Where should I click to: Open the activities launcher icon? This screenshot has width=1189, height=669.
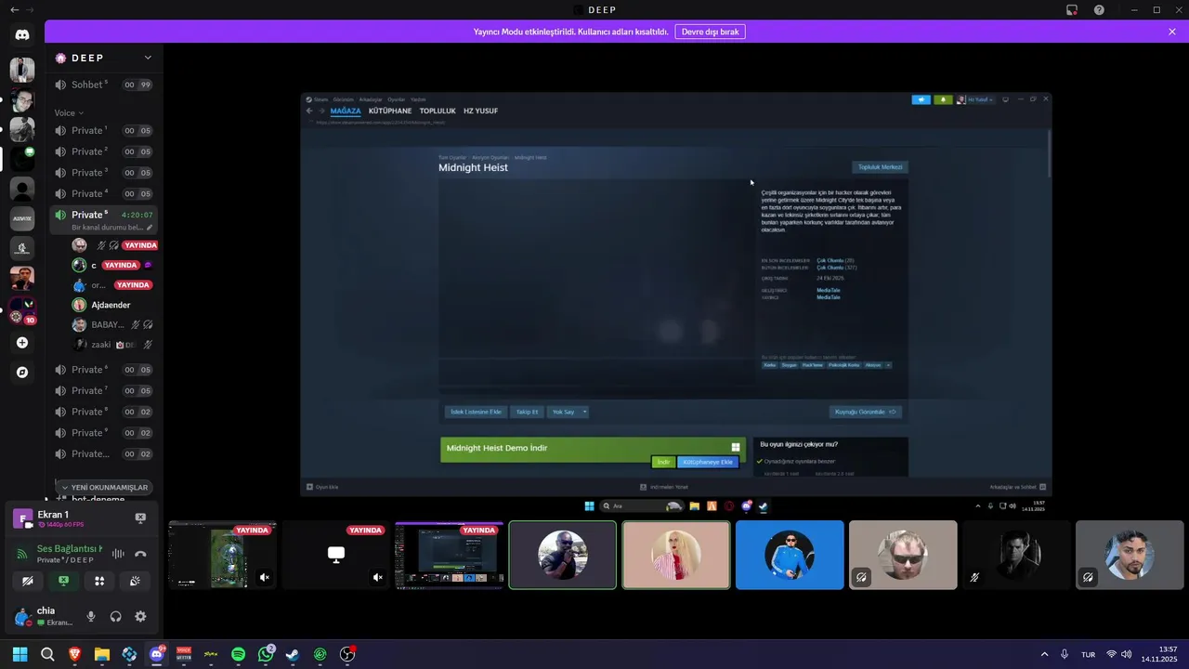99,581
